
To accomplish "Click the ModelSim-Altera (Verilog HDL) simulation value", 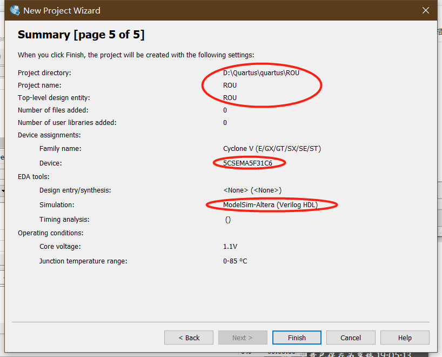I will coord(270,204).
